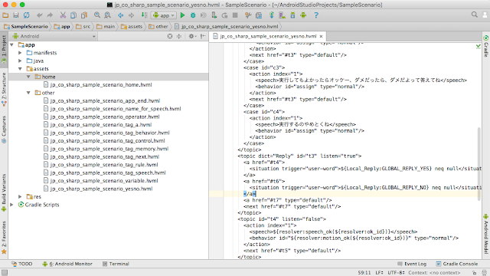Click the Find magnifier icon
Viewport: 490px width, 276px height.
coord(97,15)
